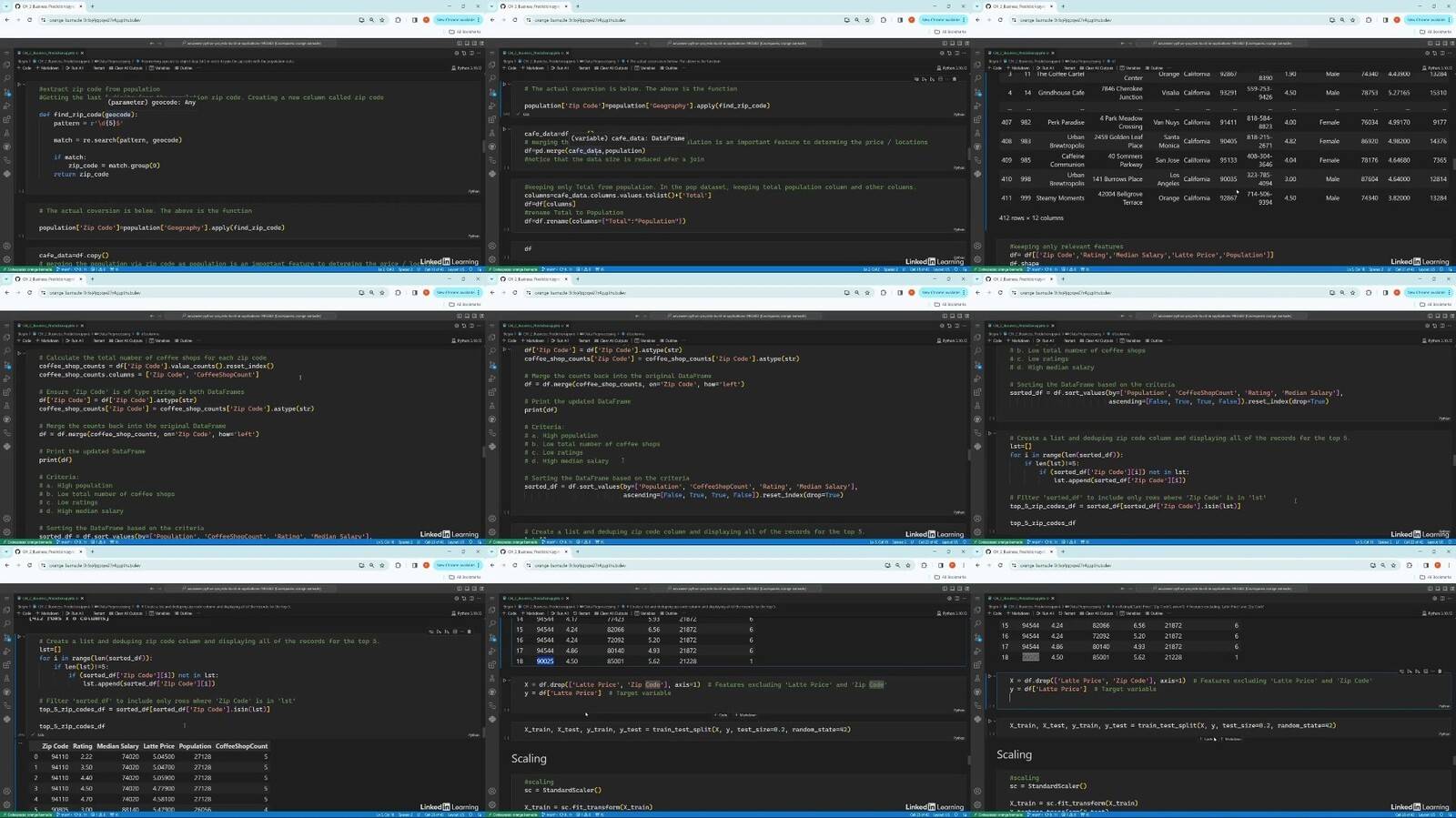Image resolution: width=1456 pixels, height=818 pixels.
Task: Toggle bookmark star in window with pd.merge code
Action: [867, 20]
